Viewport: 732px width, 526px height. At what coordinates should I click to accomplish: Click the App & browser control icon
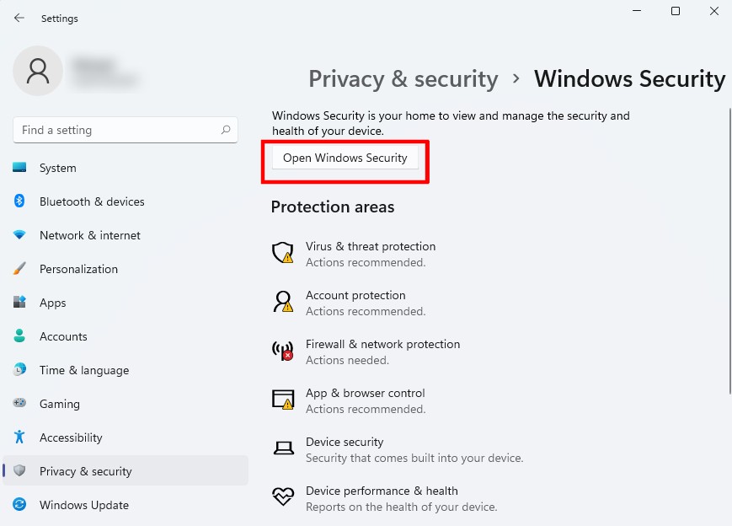click(x=282, y=399)
